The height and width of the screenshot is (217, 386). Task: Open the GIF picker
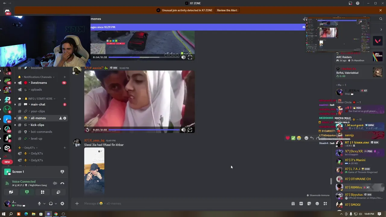(x=301, y=203)
